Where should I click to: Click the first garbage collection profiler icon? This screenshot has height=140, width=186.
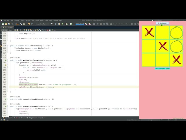[x=86, y=24]
